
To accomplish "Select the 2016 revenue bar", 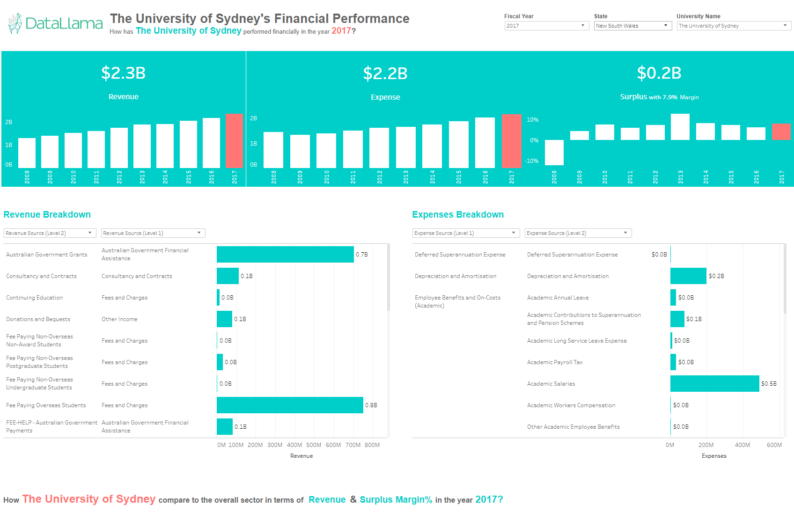I will coord(211,143).
